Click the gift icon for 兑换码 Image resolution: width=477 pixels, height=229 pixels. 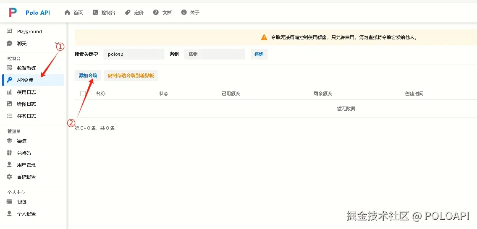(9, 153)
